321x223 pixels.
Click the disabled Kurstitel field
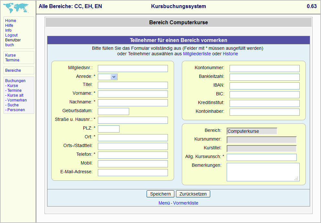point(262,149)
